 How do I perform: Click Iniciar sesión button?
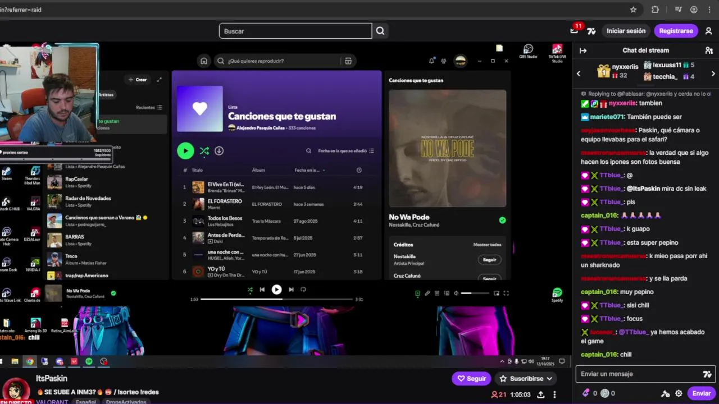[x=626, y=31]
